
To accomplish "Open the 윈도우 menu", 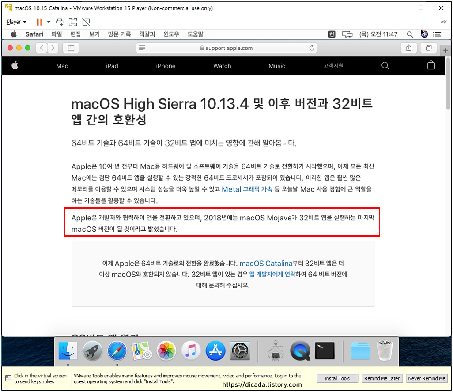I will coord(171,34).
